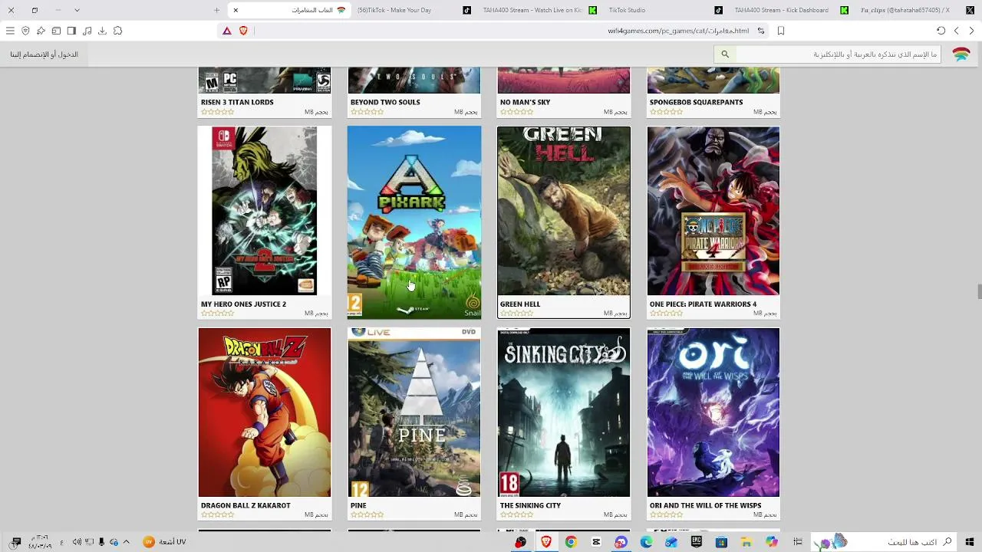Open Epic Games Launcher from the taskbar
982x552 pixels.
tap(697, 542)
